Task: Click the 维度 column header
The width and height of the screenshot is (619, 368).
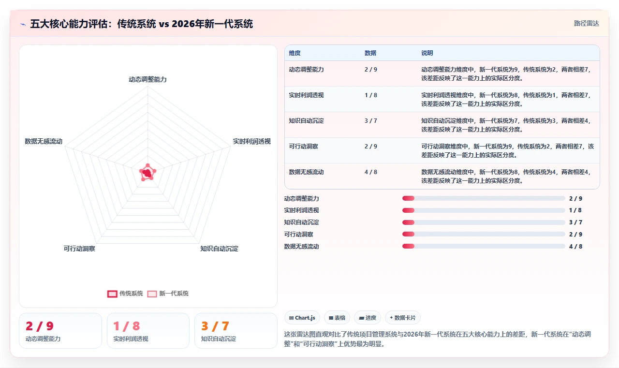Action: pos(295,53)
